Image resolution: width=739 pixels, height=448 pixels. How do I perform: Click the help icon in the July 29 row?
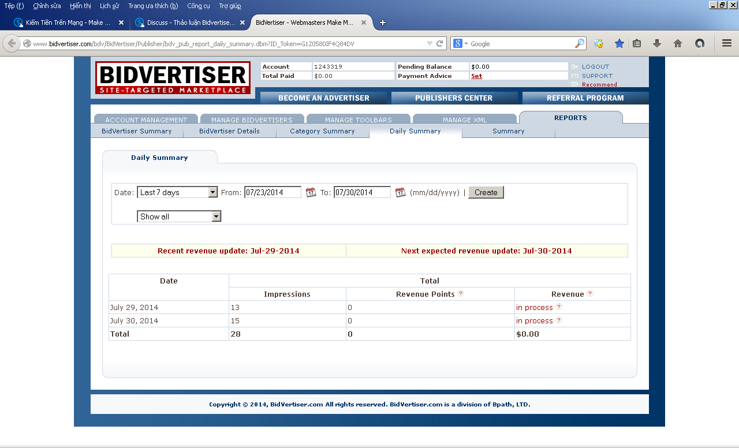pos(559,307)
